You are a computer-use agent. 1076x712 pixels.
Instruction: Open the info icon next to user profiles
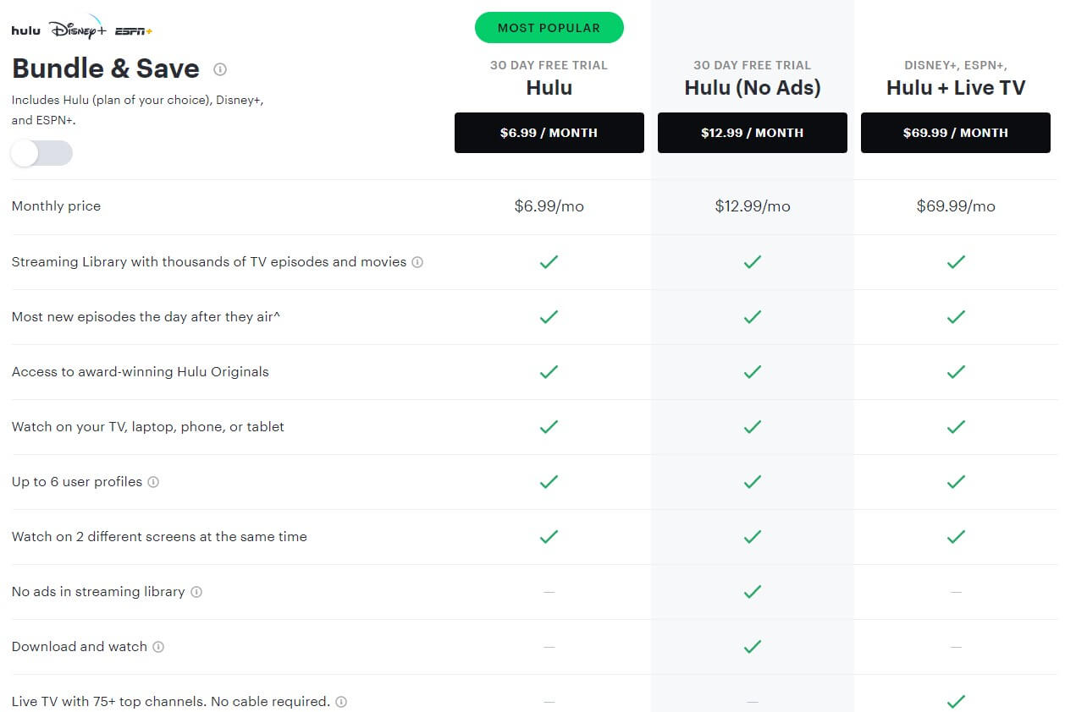point(153,482)
